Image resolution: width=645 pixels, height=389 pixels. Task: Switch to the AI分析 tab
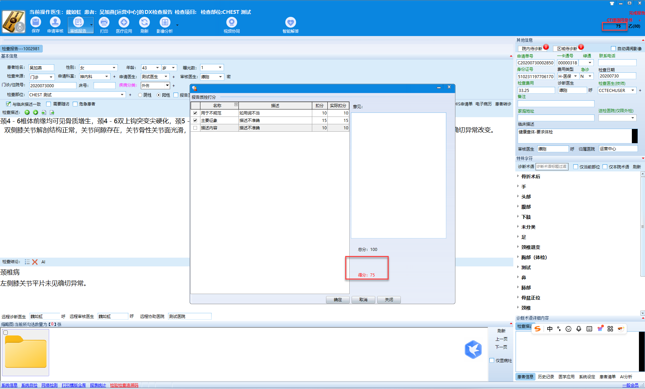point(626,377)
